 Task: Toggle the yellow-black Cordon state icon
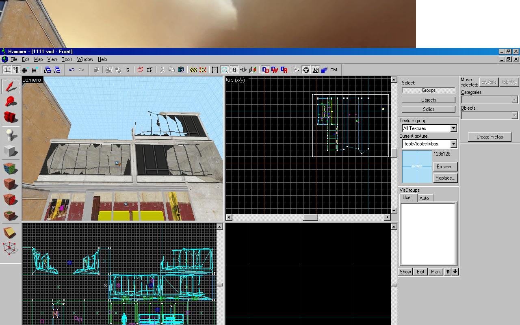coord(193,70)
